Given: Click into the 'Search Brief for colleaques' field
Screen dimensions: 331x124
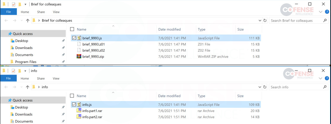Looking at the screenshot, I should 296,21.
